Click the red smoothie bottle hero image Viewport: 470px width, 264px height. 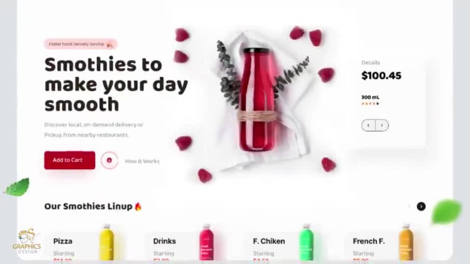pos(257,99)
